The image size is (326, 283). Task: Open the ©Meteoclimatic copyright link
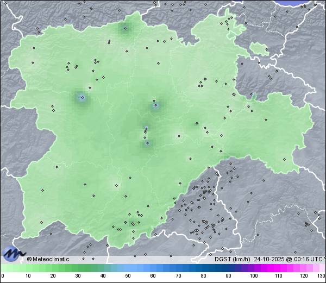[x=48, y=259]
